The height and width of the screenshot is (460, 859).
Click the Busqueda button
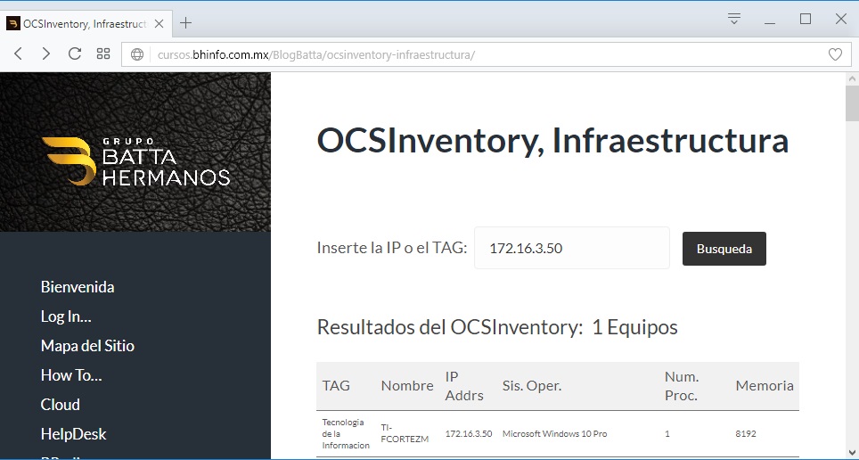tap(724, 249)
